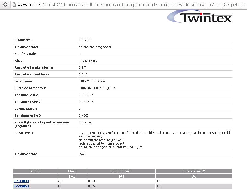
Task: Select the Vibraţii şi zgomote label
Action: pos(42,124)
